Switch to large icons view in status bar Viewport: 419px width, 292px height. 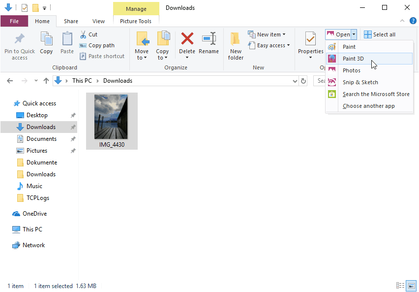(412, 286)
